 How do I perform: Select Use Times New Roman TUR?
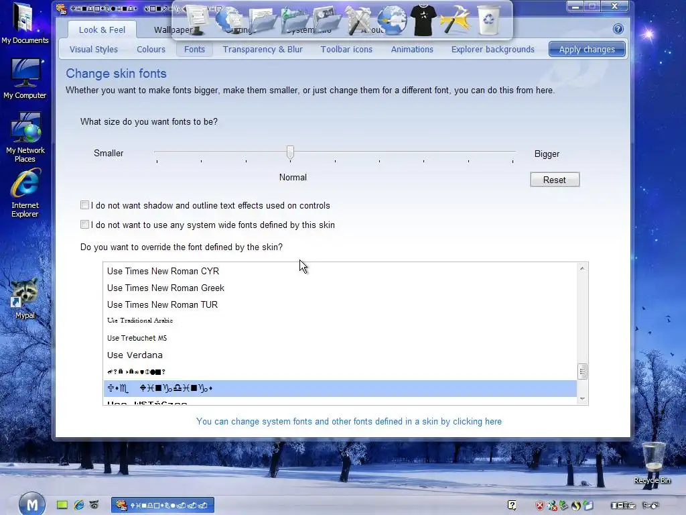(340, 304)
